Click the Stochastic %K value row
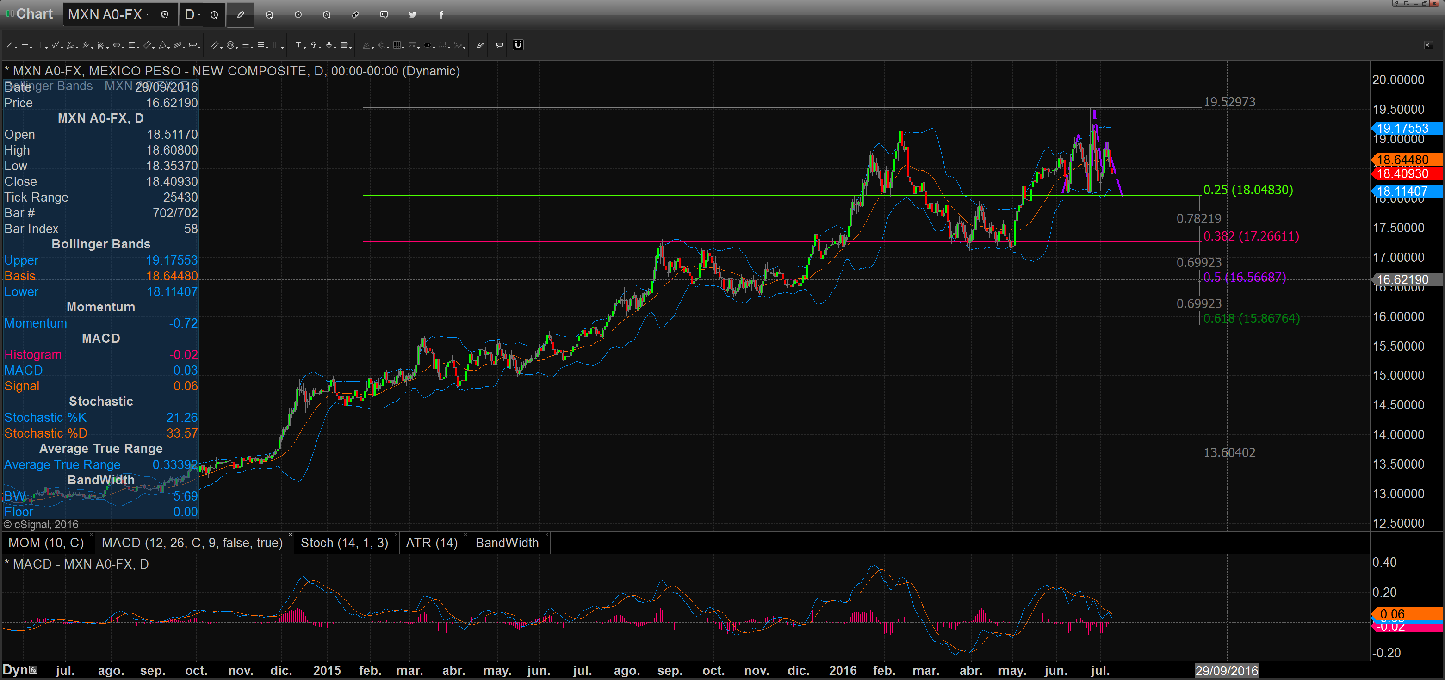Screen dimensions: 1445x680 (101, 418)
